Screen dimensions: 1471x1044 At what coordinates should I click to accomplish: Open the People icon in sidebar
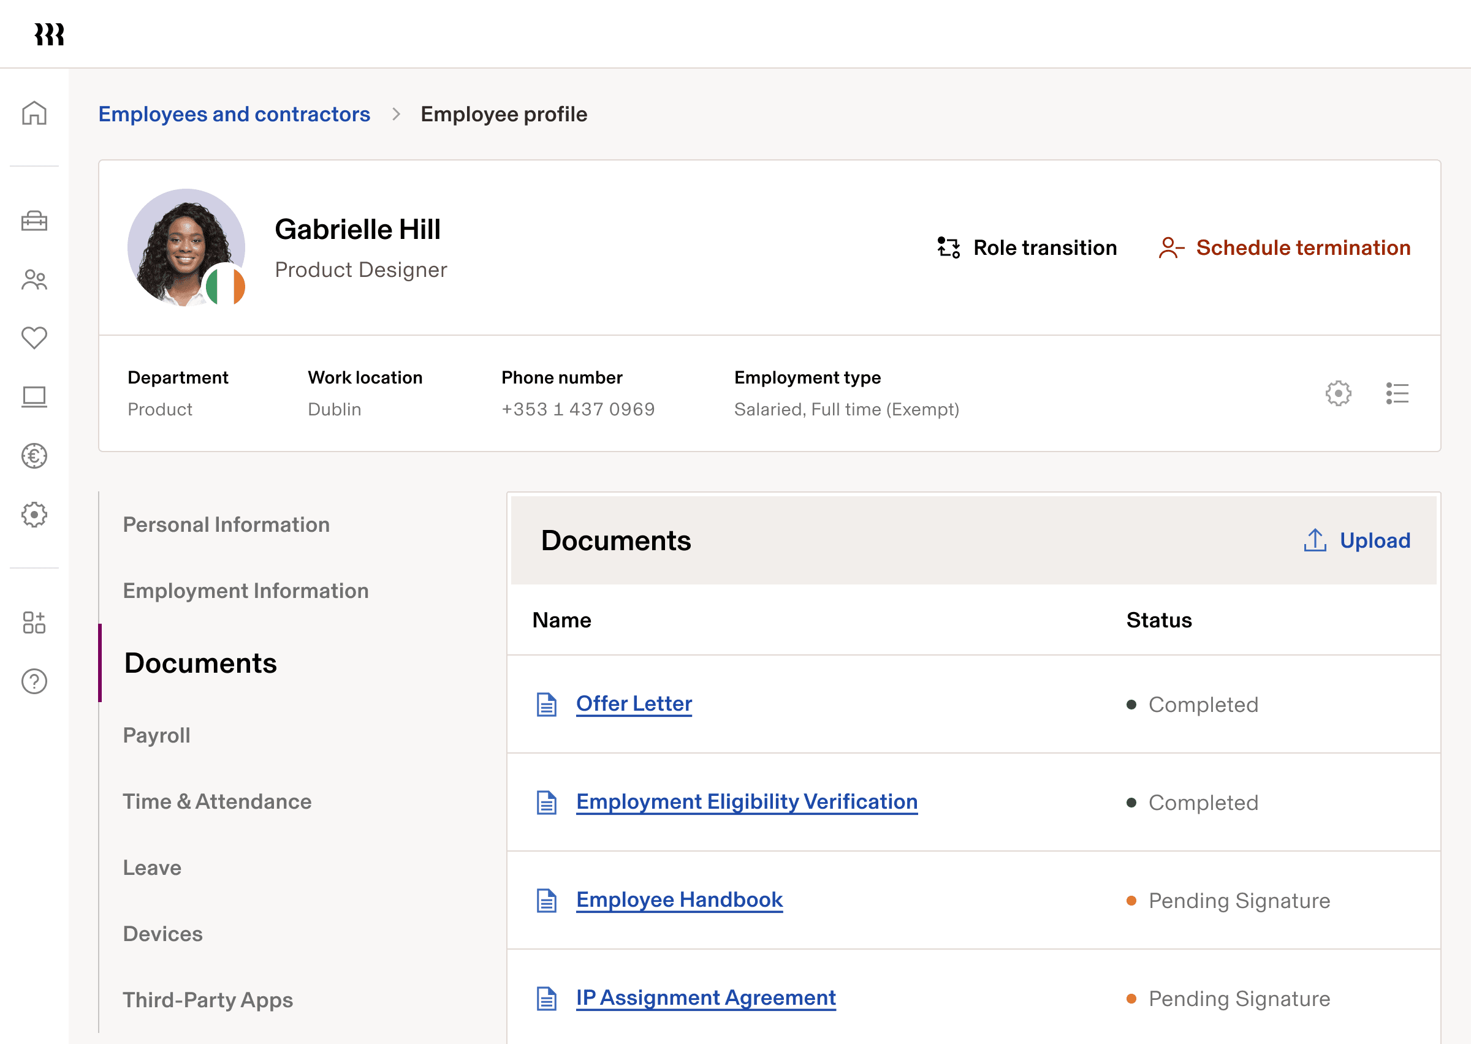tap(34, 279)
